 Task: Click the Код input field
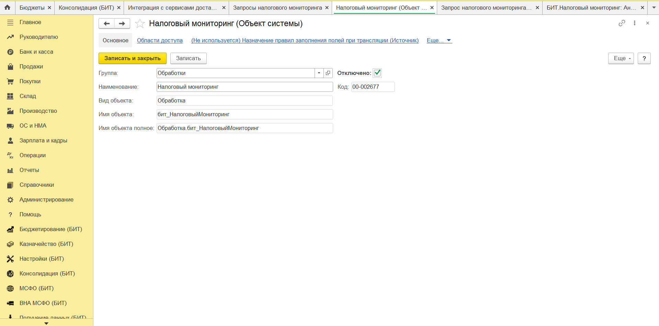click(x=373, y=87)
